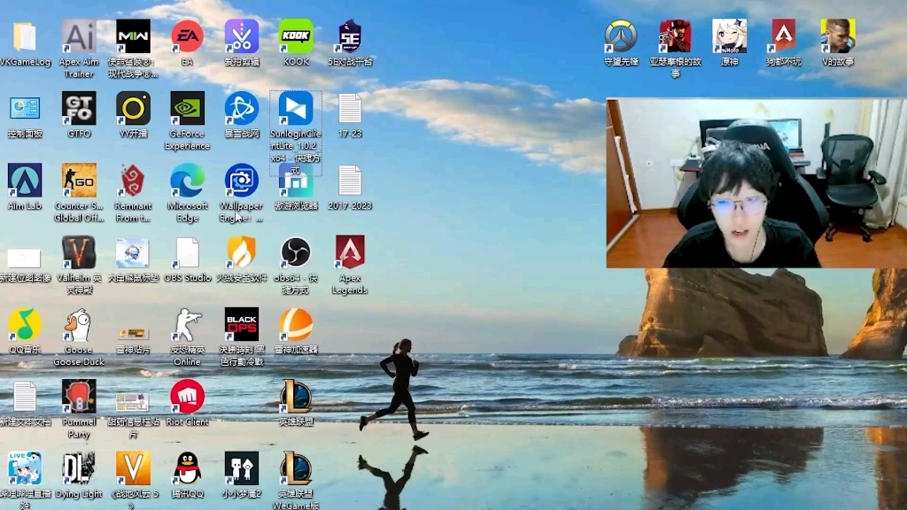Open the V的故事 game shortcut
Image resolution: width=907 pixels, height=510 pixels.
tap(838, 36)
